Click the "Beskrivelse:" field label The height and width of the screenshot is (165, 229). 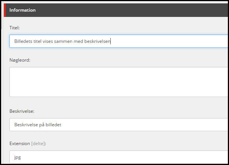22,111
